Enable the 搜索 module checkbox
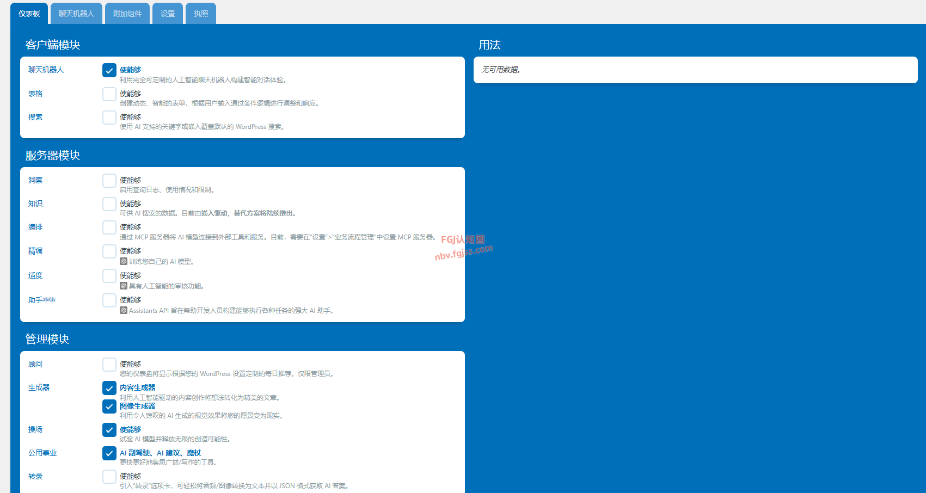This screenshot has height=493, width=926. [109, 118]
